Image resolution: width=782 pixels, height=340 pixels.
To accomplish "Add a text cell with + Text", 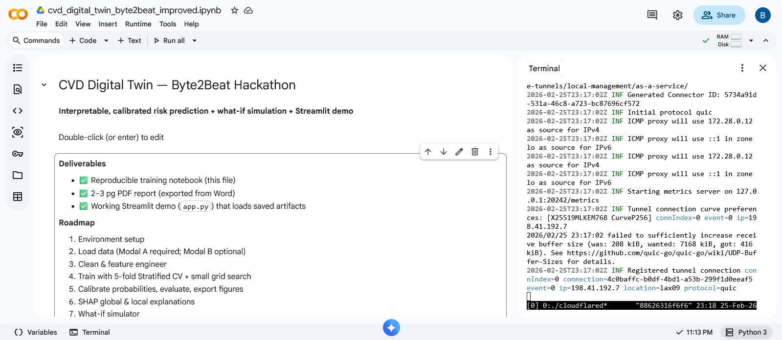I will pos(129,40).
